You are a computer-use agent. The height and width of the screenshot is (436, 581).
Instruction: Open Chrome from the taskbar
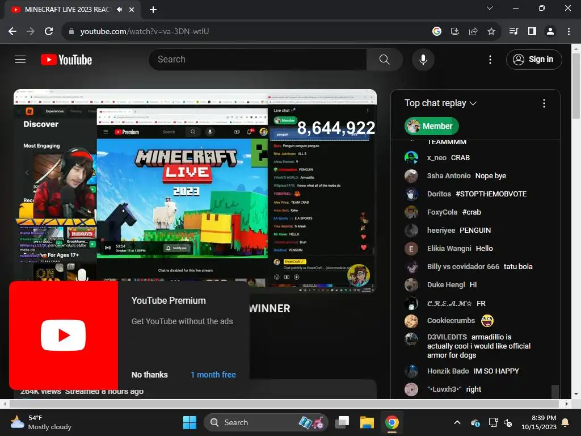pyautogui.click(x=391, y=422)
